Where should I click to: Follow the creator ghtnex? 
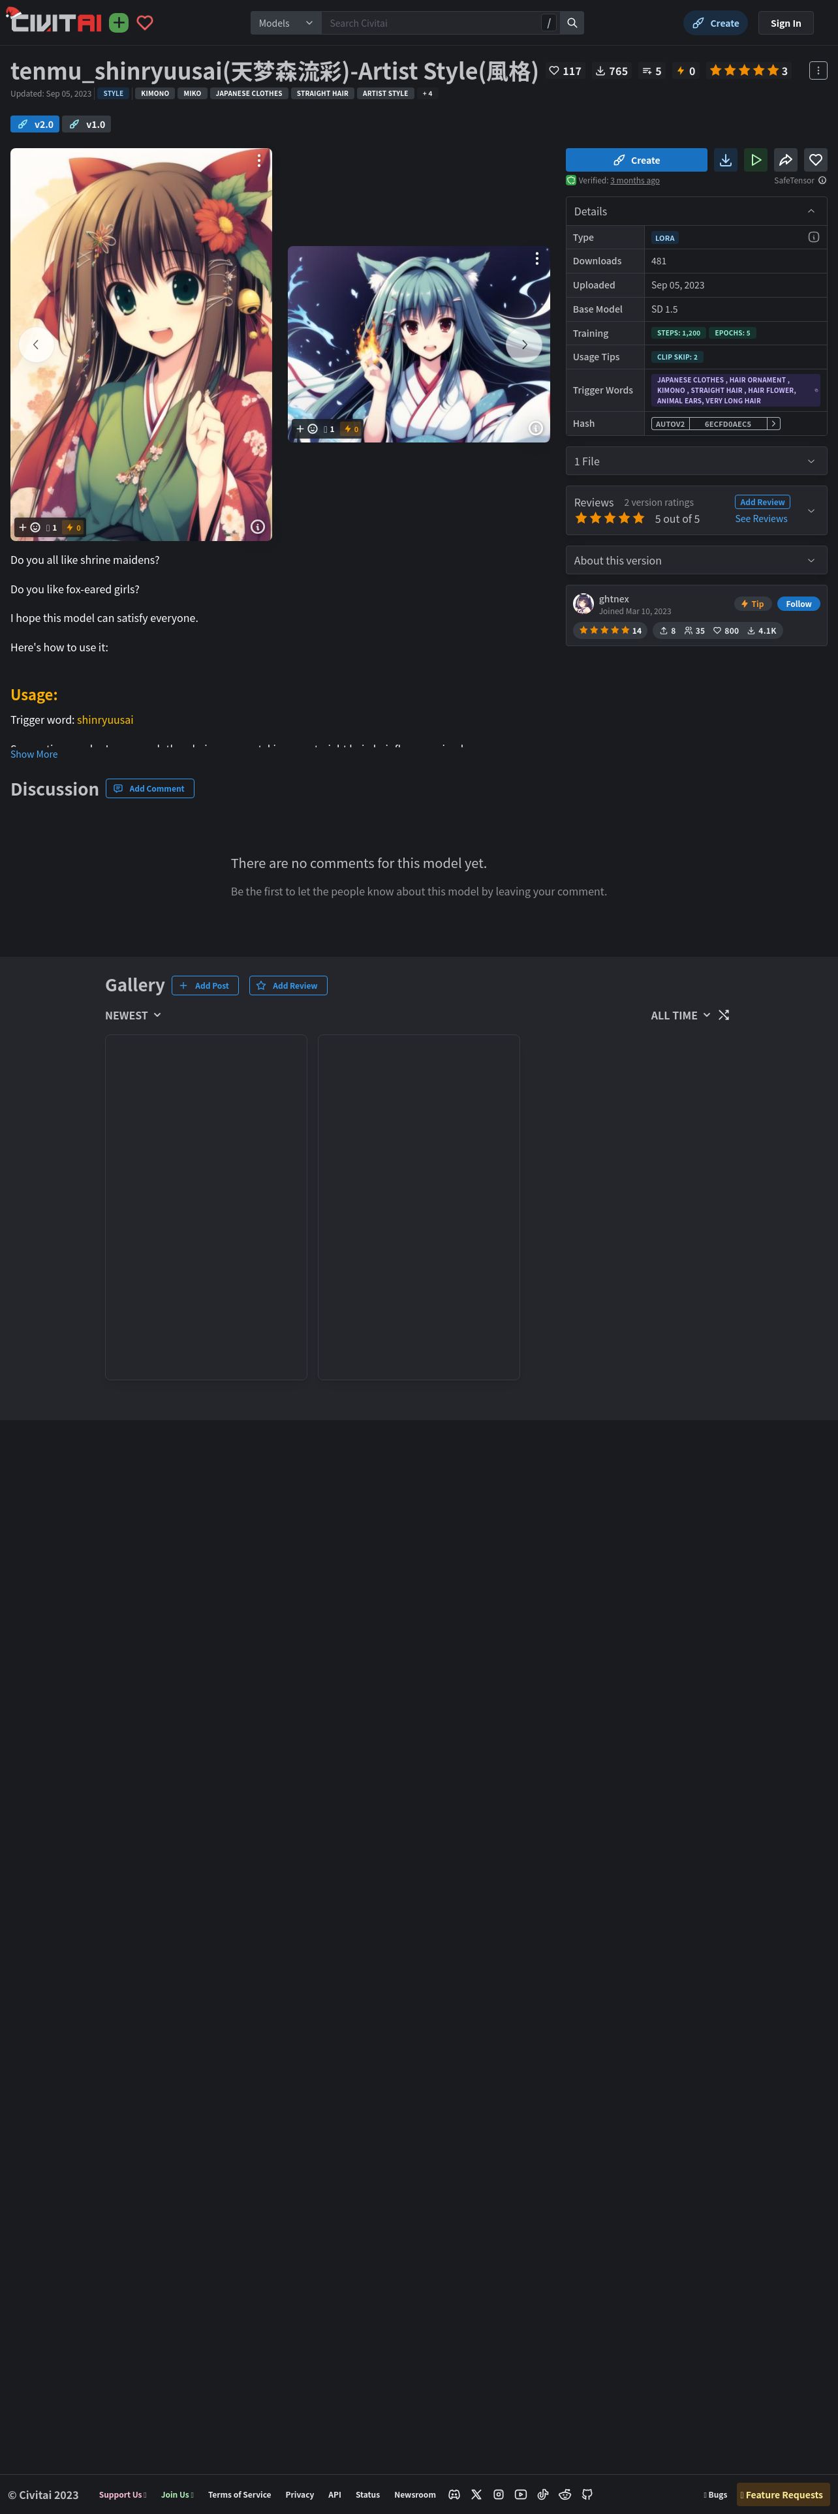(x=798, y=604)
